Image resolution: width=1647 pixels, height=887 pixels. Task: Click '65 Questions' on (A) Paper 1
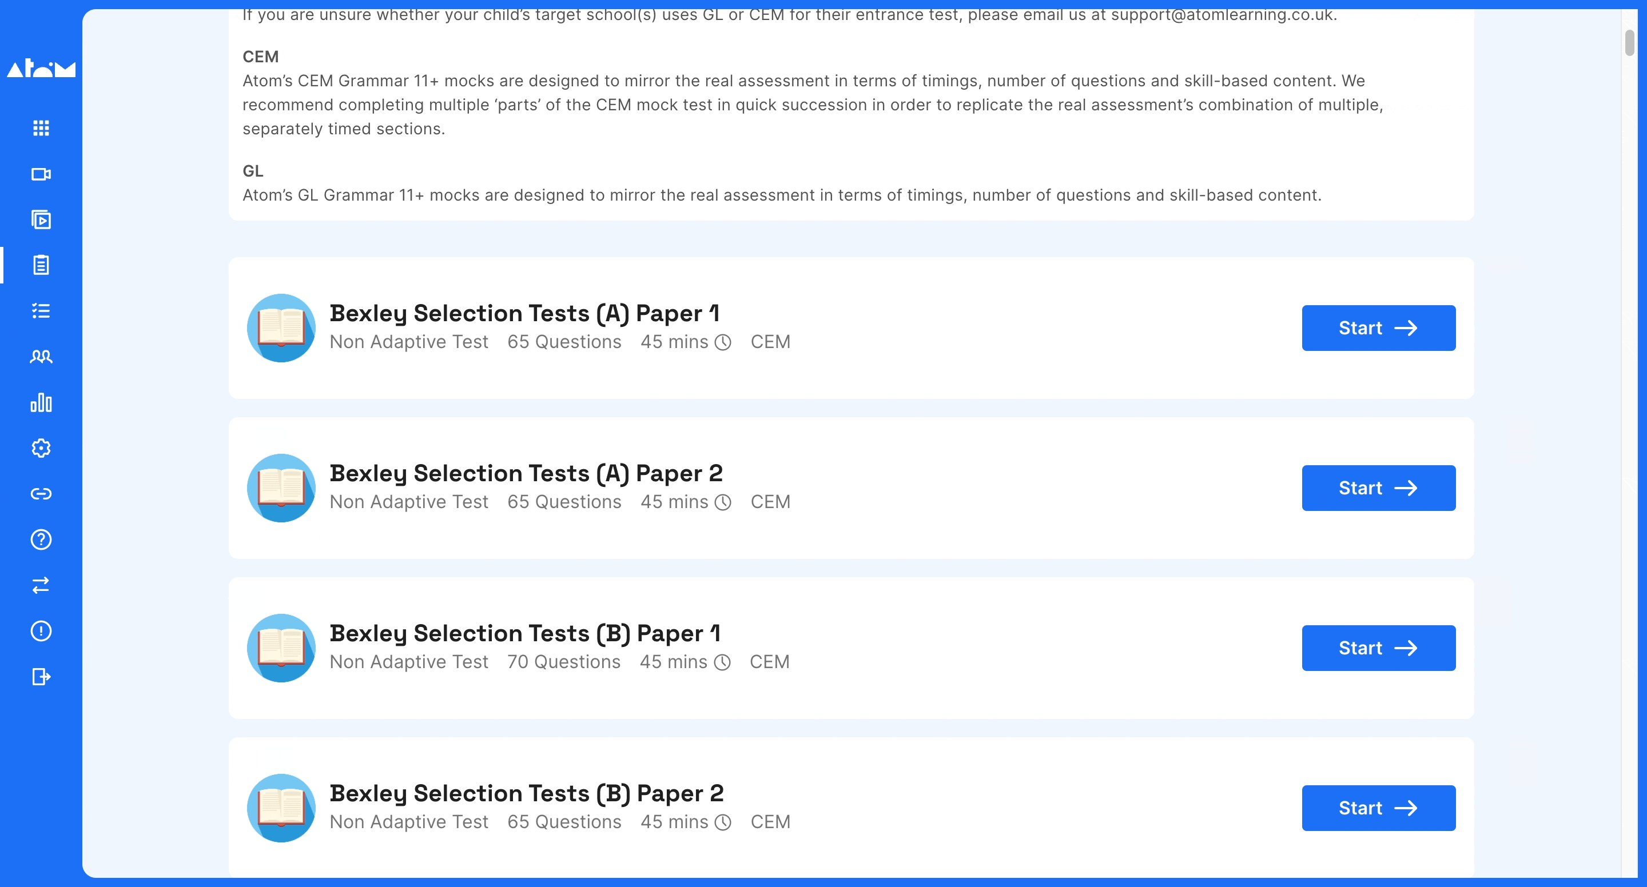pyautogui.click(x=564, y=342)
